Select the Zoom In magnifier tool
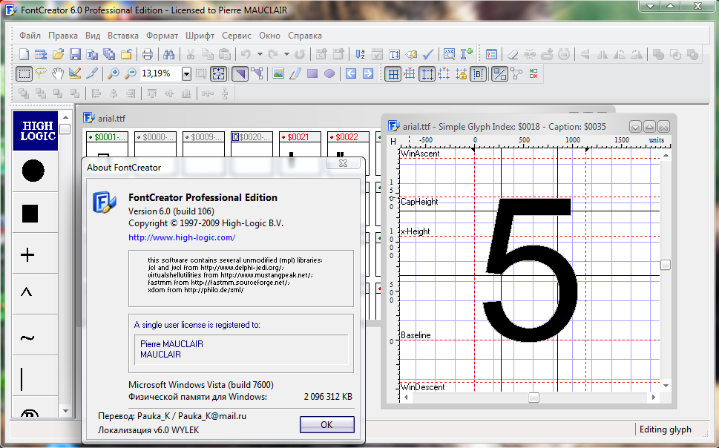The image size is (719, 448). tap(113, 73)
